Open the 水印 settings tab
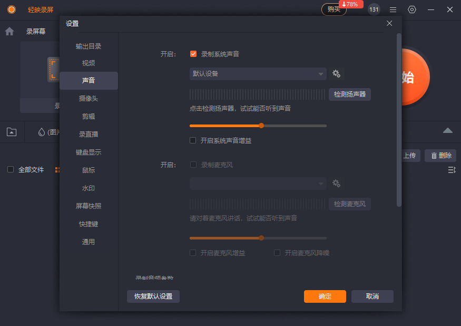 [89, 188]
